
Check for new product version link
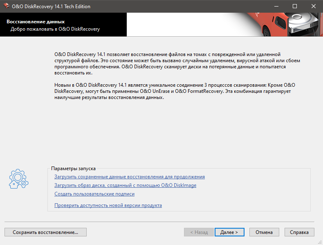click(x=108, y=205)
